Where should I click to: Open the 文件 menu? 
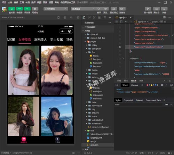point(10,2)
